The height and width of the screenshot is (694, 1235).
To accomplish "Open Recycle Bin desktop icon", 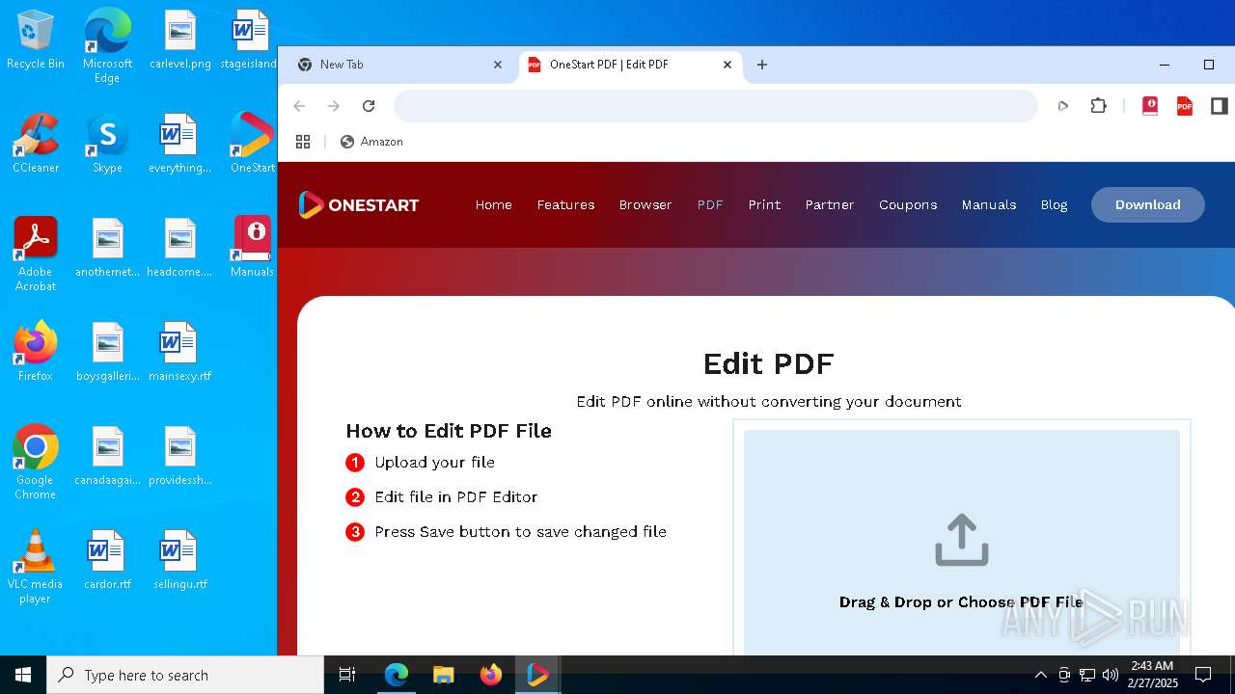I will pos(36,40).
